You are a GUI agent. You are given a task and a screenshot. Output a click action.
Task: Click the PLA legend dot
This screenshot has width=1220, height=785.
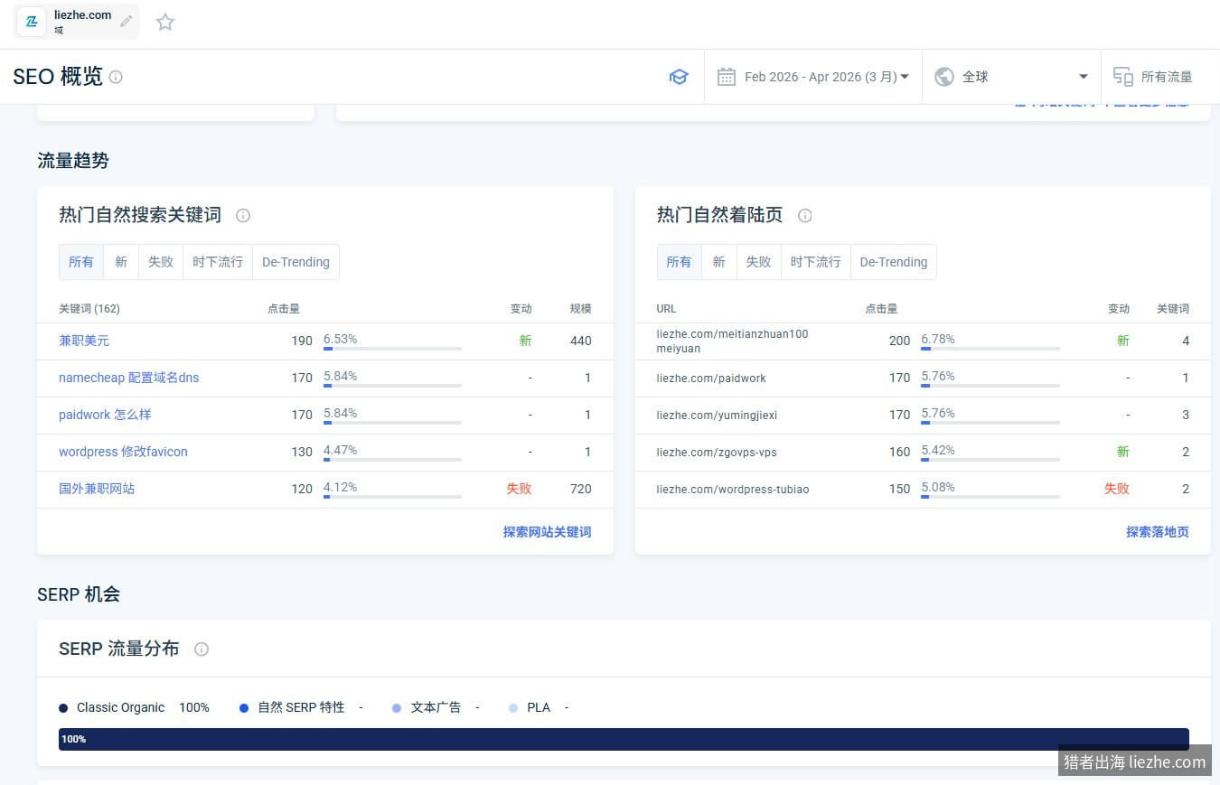click(513, 708)
